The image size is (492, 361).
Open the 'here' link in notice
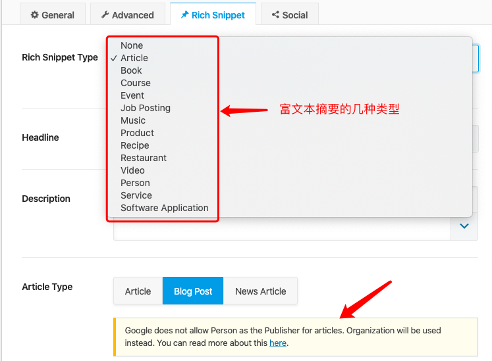(278, 343)
